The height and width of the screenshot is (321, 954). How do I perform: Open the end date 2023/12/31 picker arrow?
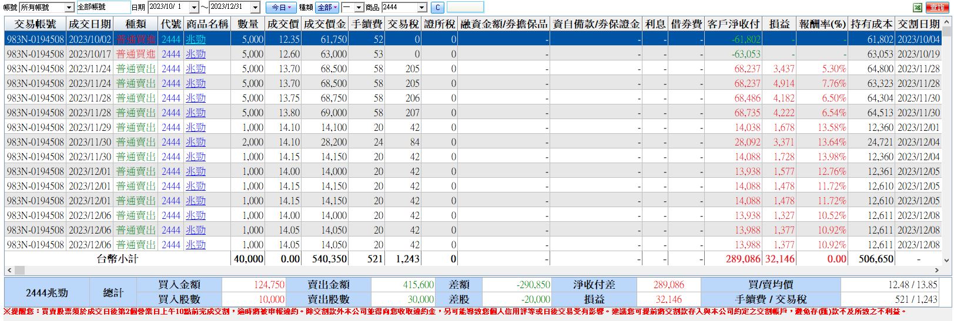click(x=255, y=8)
